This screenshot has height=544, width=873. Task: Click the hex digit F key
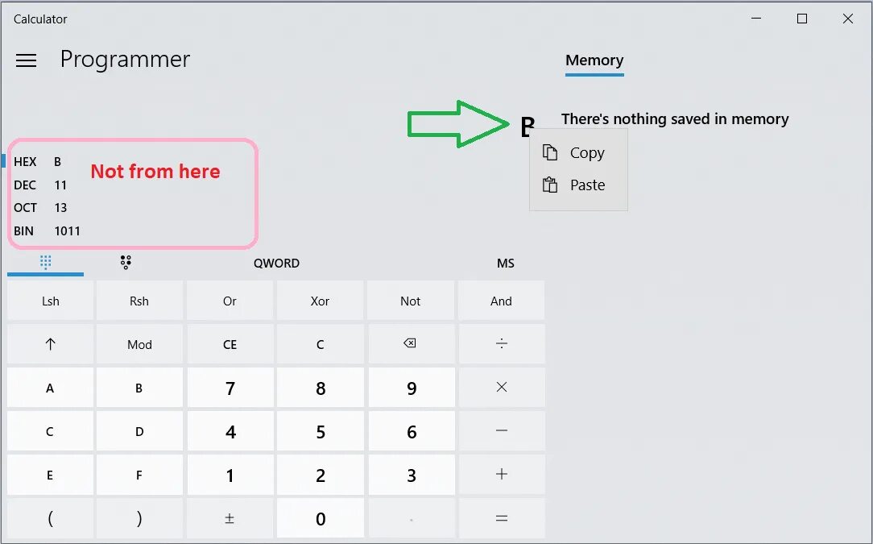(139, 475)
